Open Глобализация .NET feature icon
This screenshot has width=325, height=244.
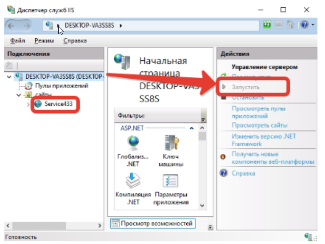133,151
